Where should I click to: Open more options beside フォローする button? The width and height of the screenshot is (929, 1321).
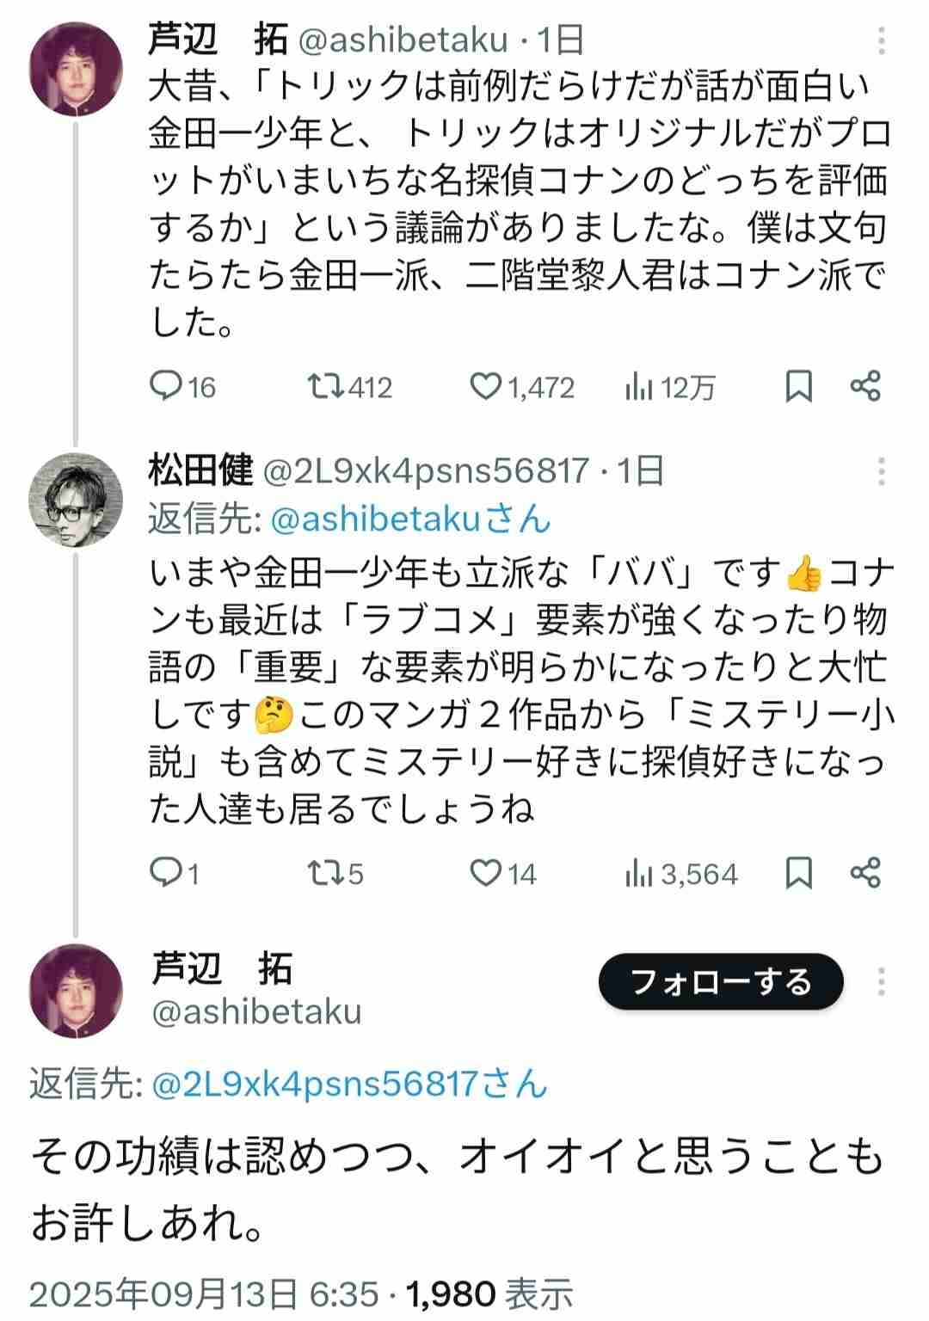pyautogui.click(x=882, y=981)
